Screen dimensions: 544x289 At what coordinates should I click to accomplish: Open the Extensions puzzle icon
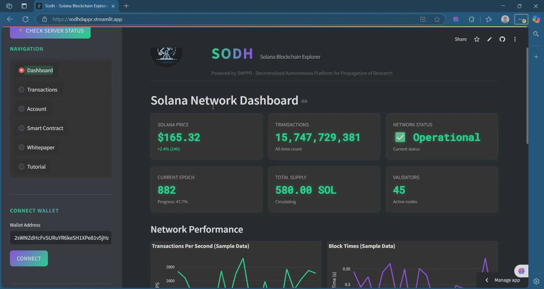point(472,19)
